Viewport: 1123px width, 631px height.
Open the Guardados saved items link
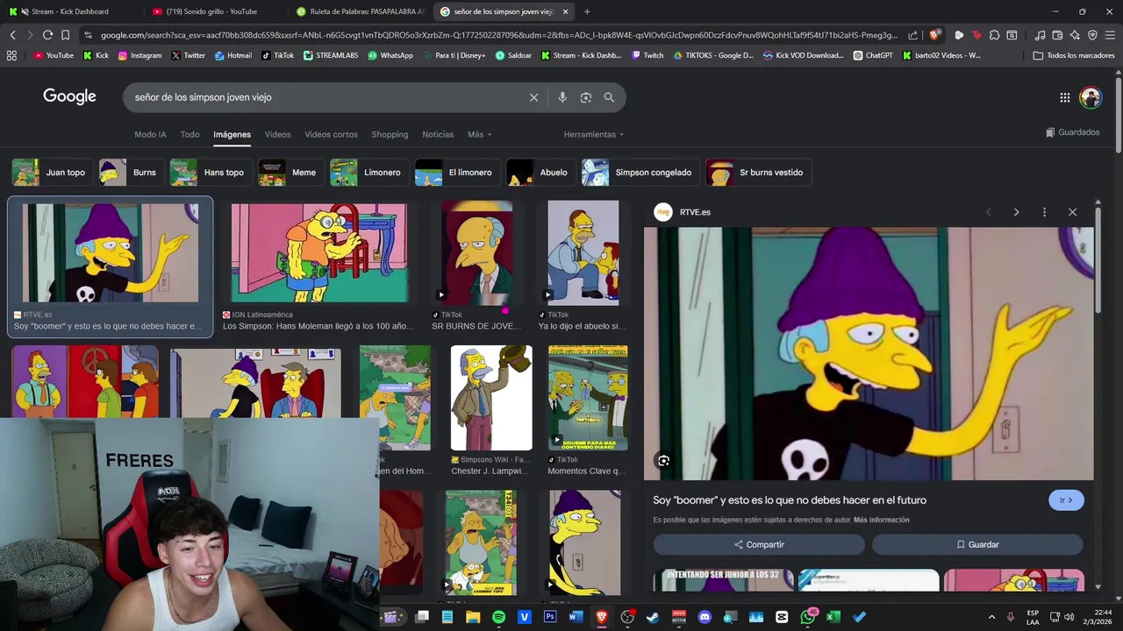pyautogui.click(x=1072, y=132)
